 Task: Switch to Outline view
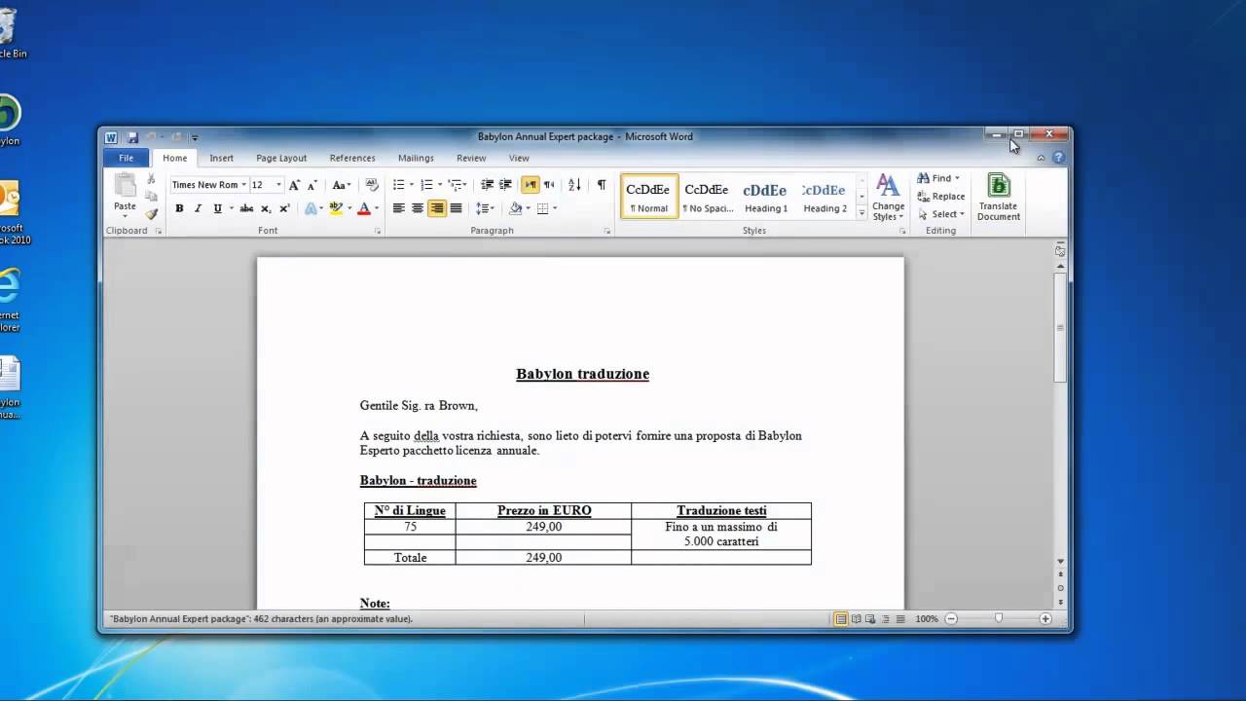point(885,619)
